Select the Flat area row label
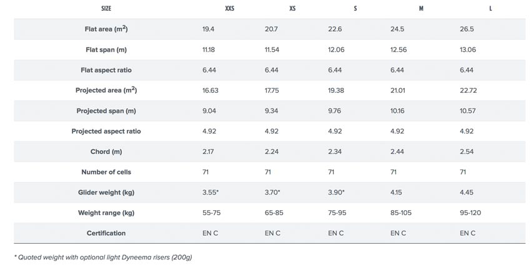 [106, 29]
